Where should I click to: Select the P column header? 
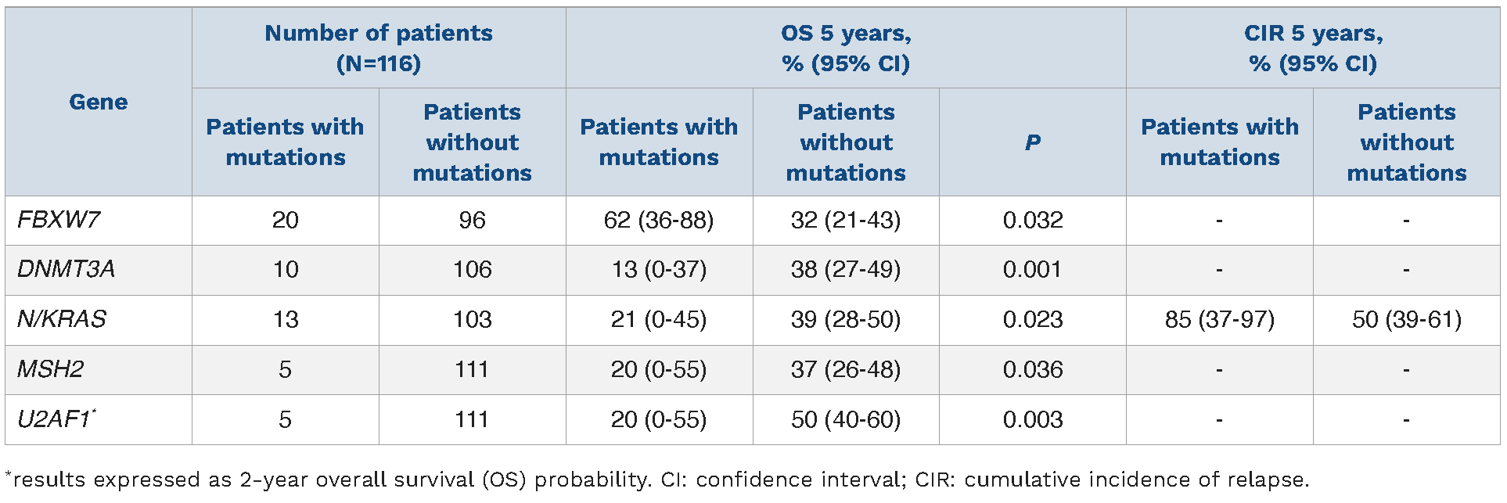[x=1032, y=142]
